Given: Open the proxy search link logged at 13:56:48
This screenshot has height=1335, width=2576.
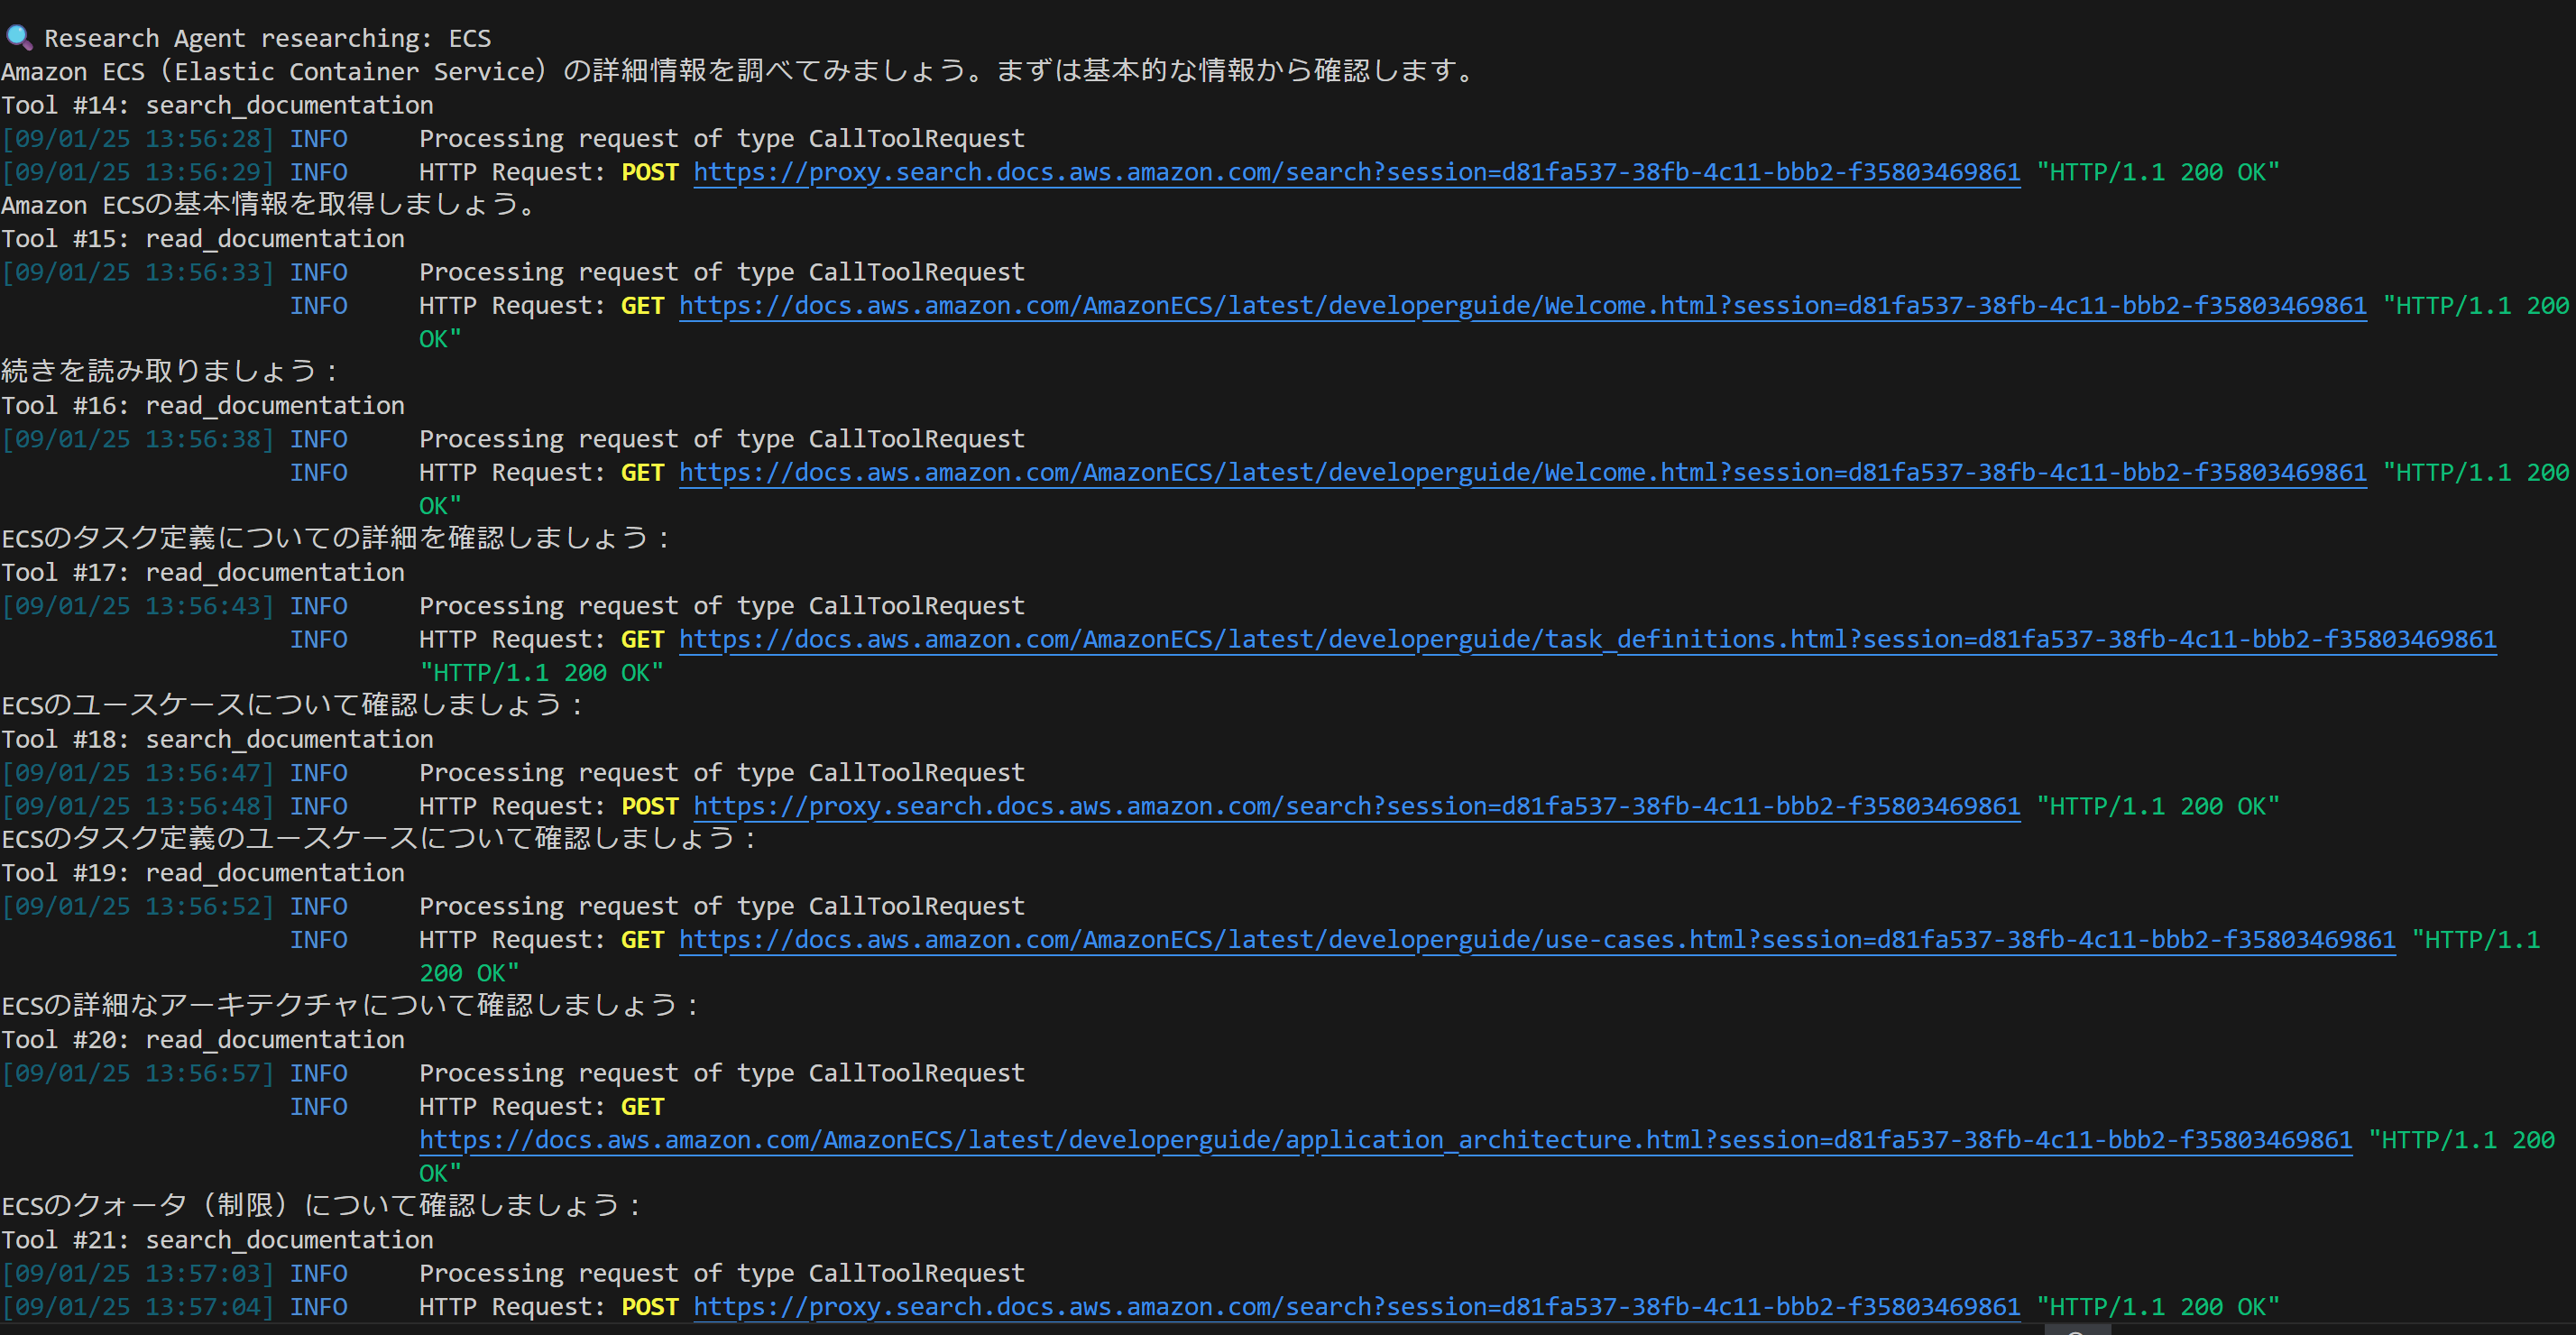Looking at the screenshot, I should coord(1357,806).
